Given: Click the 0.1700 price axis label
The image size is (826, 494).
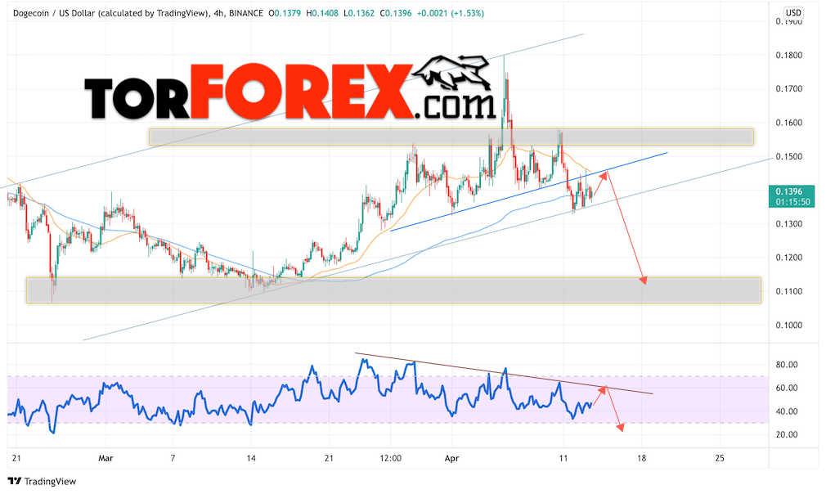Looking at the screenshot, I should [x=788, y=89].
